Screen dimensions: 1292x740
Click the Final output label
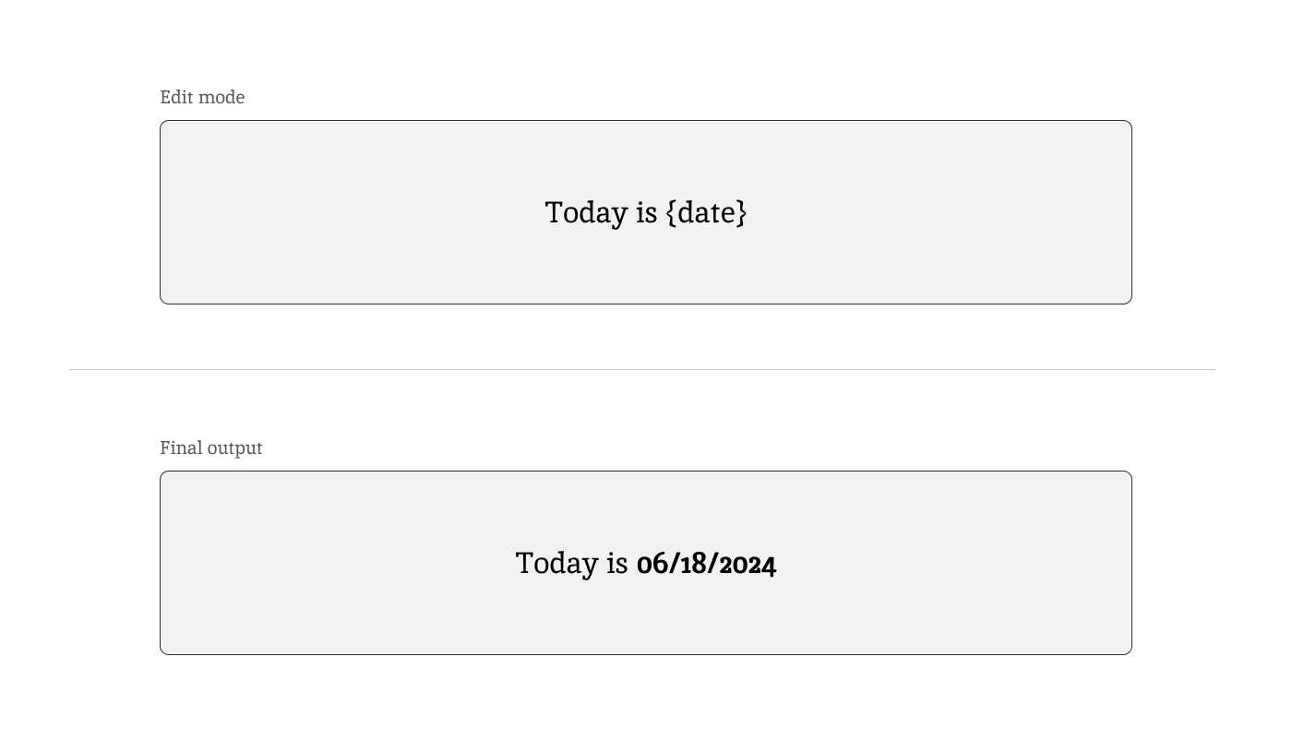(x=210, y=448)
